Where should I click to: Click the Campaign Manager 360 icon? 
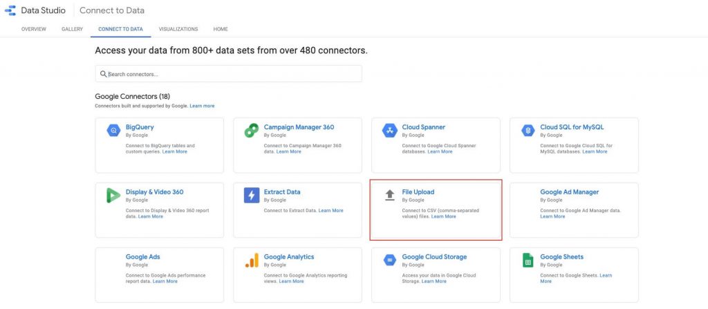pyautogui.click(x=252, y=131)
